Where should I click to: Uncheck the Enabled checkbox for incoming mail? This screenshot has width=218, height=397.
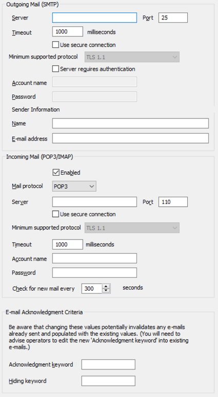click(x=56, y=173)
